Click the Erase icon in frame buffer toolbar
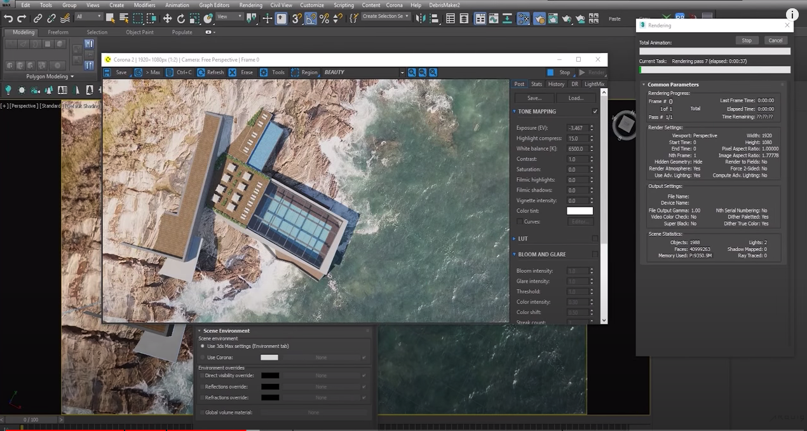Screen dimensions: 807x431 click(233, 72)
